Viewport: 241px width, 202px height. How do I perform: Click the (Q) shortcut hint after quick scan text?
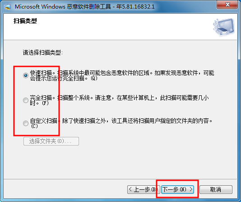click(x=94, y=78)
